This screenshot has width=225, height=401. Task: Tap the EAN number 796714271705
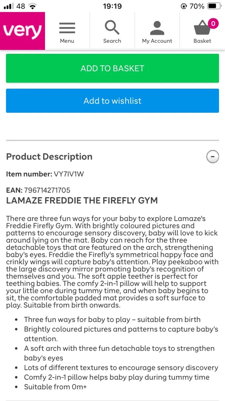(47, 190)
